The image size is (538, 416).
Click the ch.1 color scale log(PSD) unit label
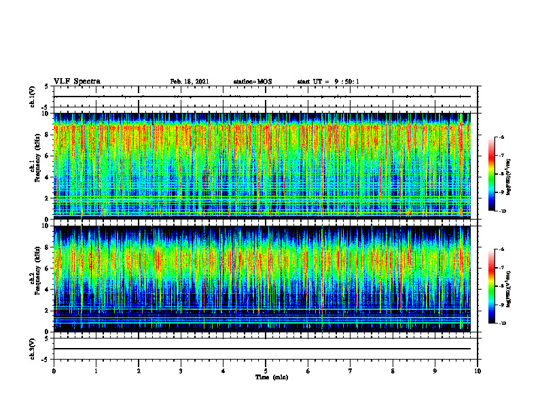click(x=509, y=177)
